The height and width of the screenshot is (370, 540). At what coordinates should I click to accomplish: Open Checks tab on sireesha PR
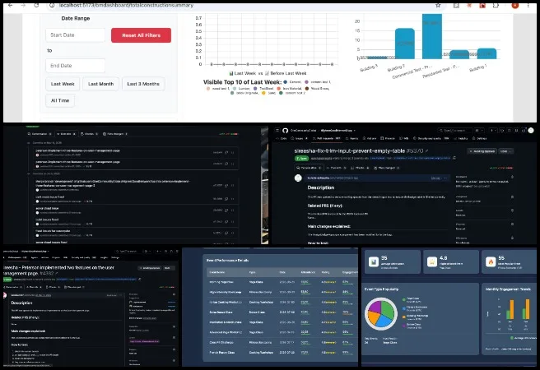361,168
